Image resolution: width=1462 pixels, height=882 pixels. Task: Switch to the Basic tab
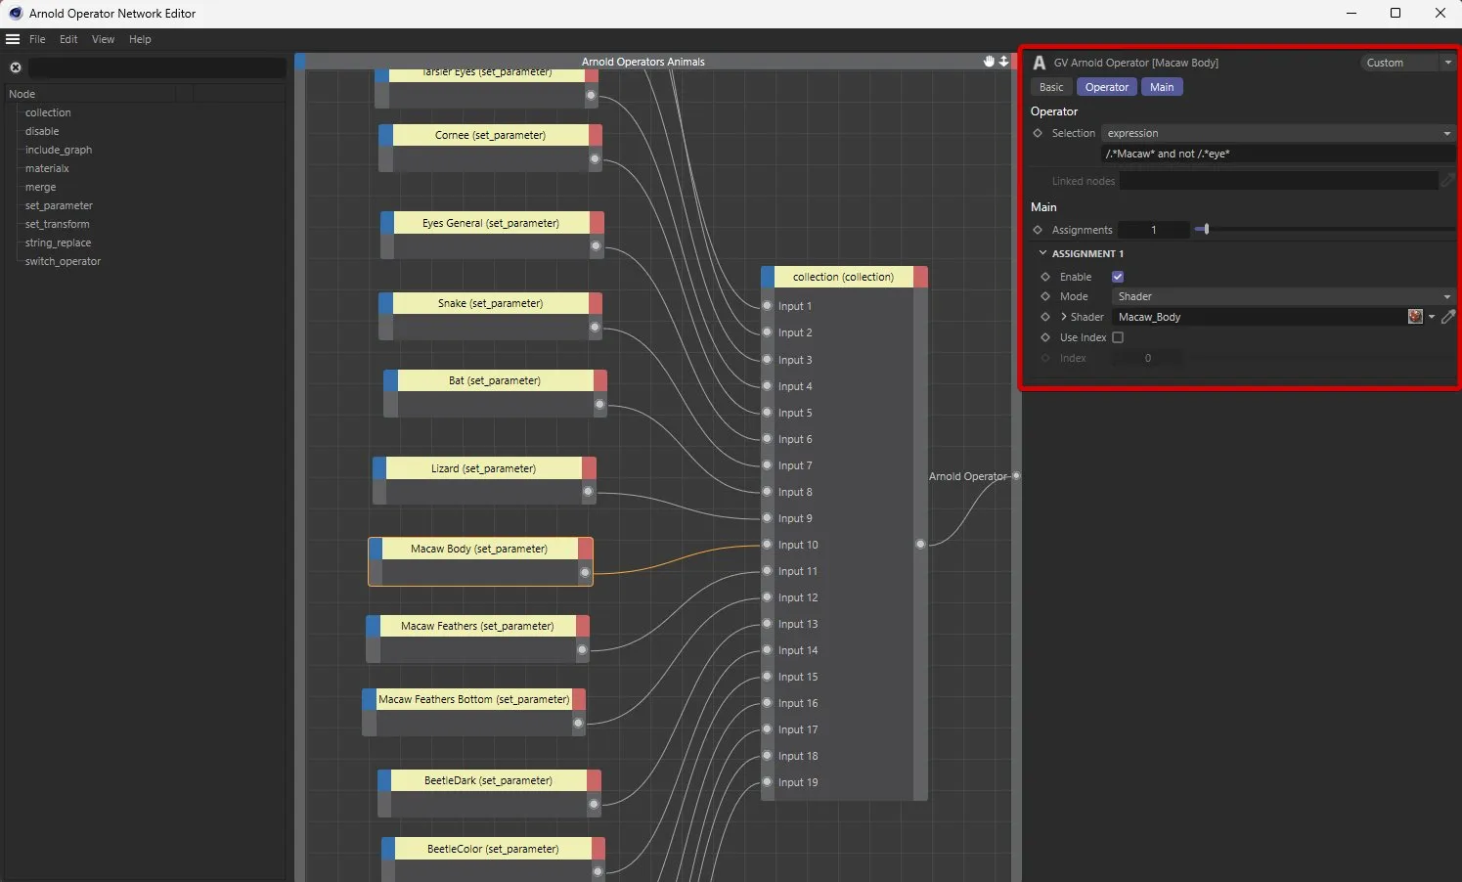pos(1051,87)
